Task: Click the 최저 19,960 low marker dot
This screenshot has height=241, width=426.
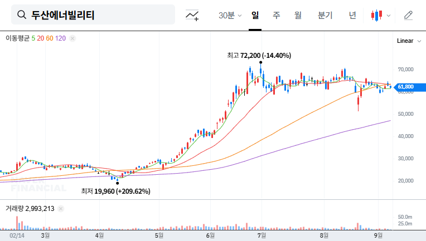Action: pyautogui.click(x=117, y=183)
